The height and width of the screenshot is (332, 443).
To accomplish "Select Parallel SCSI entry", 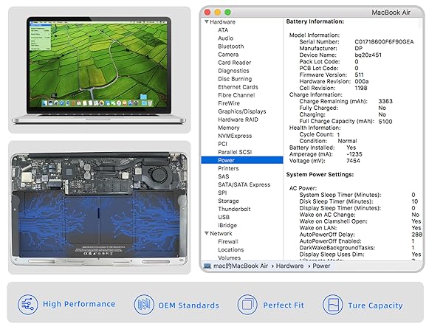I will [x=235, y=152].
